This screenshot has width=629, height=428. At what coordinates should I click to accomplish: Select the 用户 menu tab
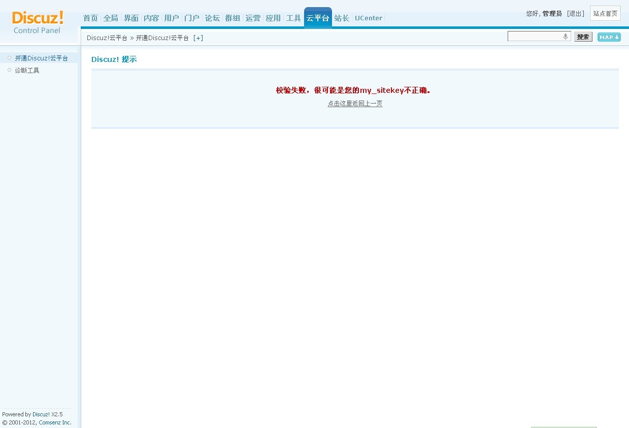[x=172, y=18]
